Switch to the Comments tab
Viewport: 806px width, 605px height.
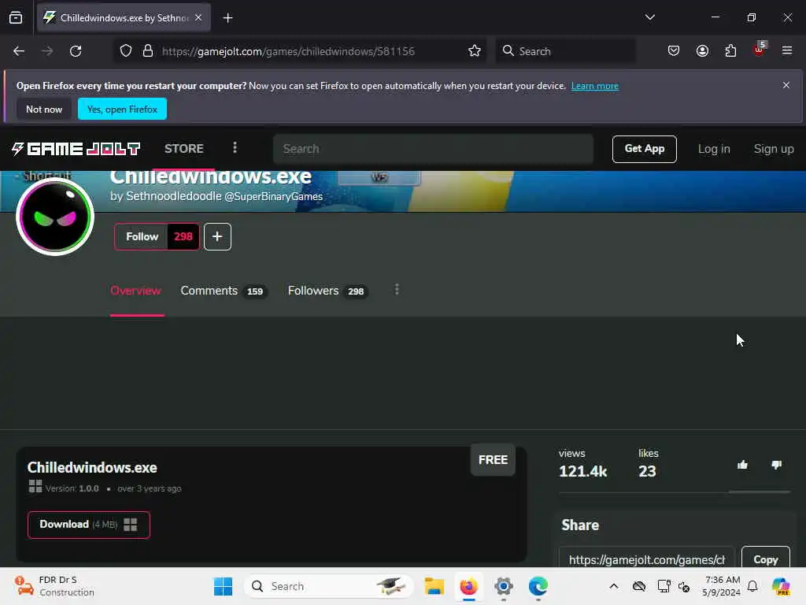tap(223, 291)
